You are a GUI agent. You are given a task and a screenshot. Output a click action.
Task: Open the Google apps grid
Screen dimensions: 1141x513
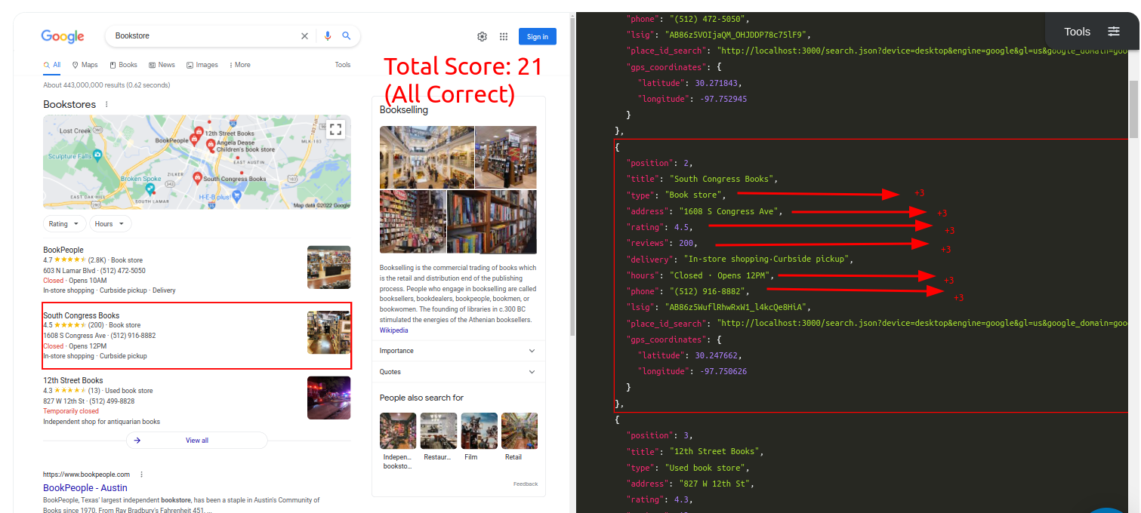(x=504, y=36)
